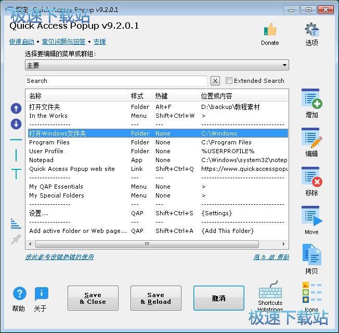
Task: Move selected item up with up arrow
Action: [16, 108]
